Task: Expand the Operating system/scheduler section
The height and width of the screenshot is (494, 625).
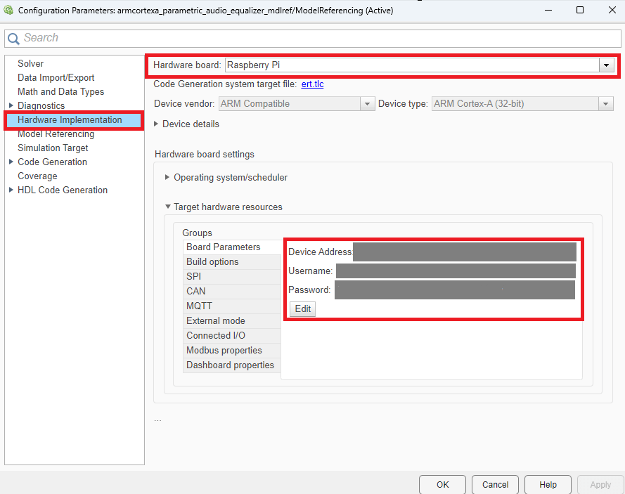Action: pyautogui.click(x=166, y=178)
